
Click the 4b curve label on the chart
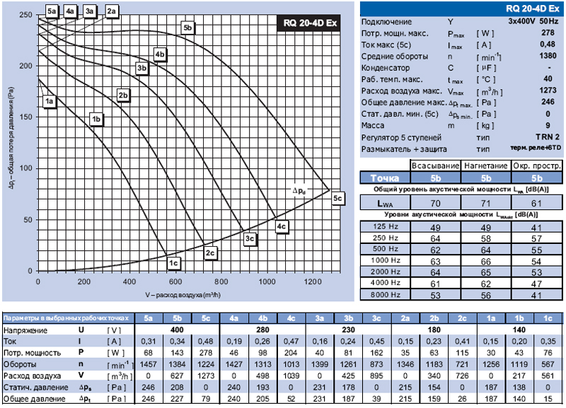point(160,54)
